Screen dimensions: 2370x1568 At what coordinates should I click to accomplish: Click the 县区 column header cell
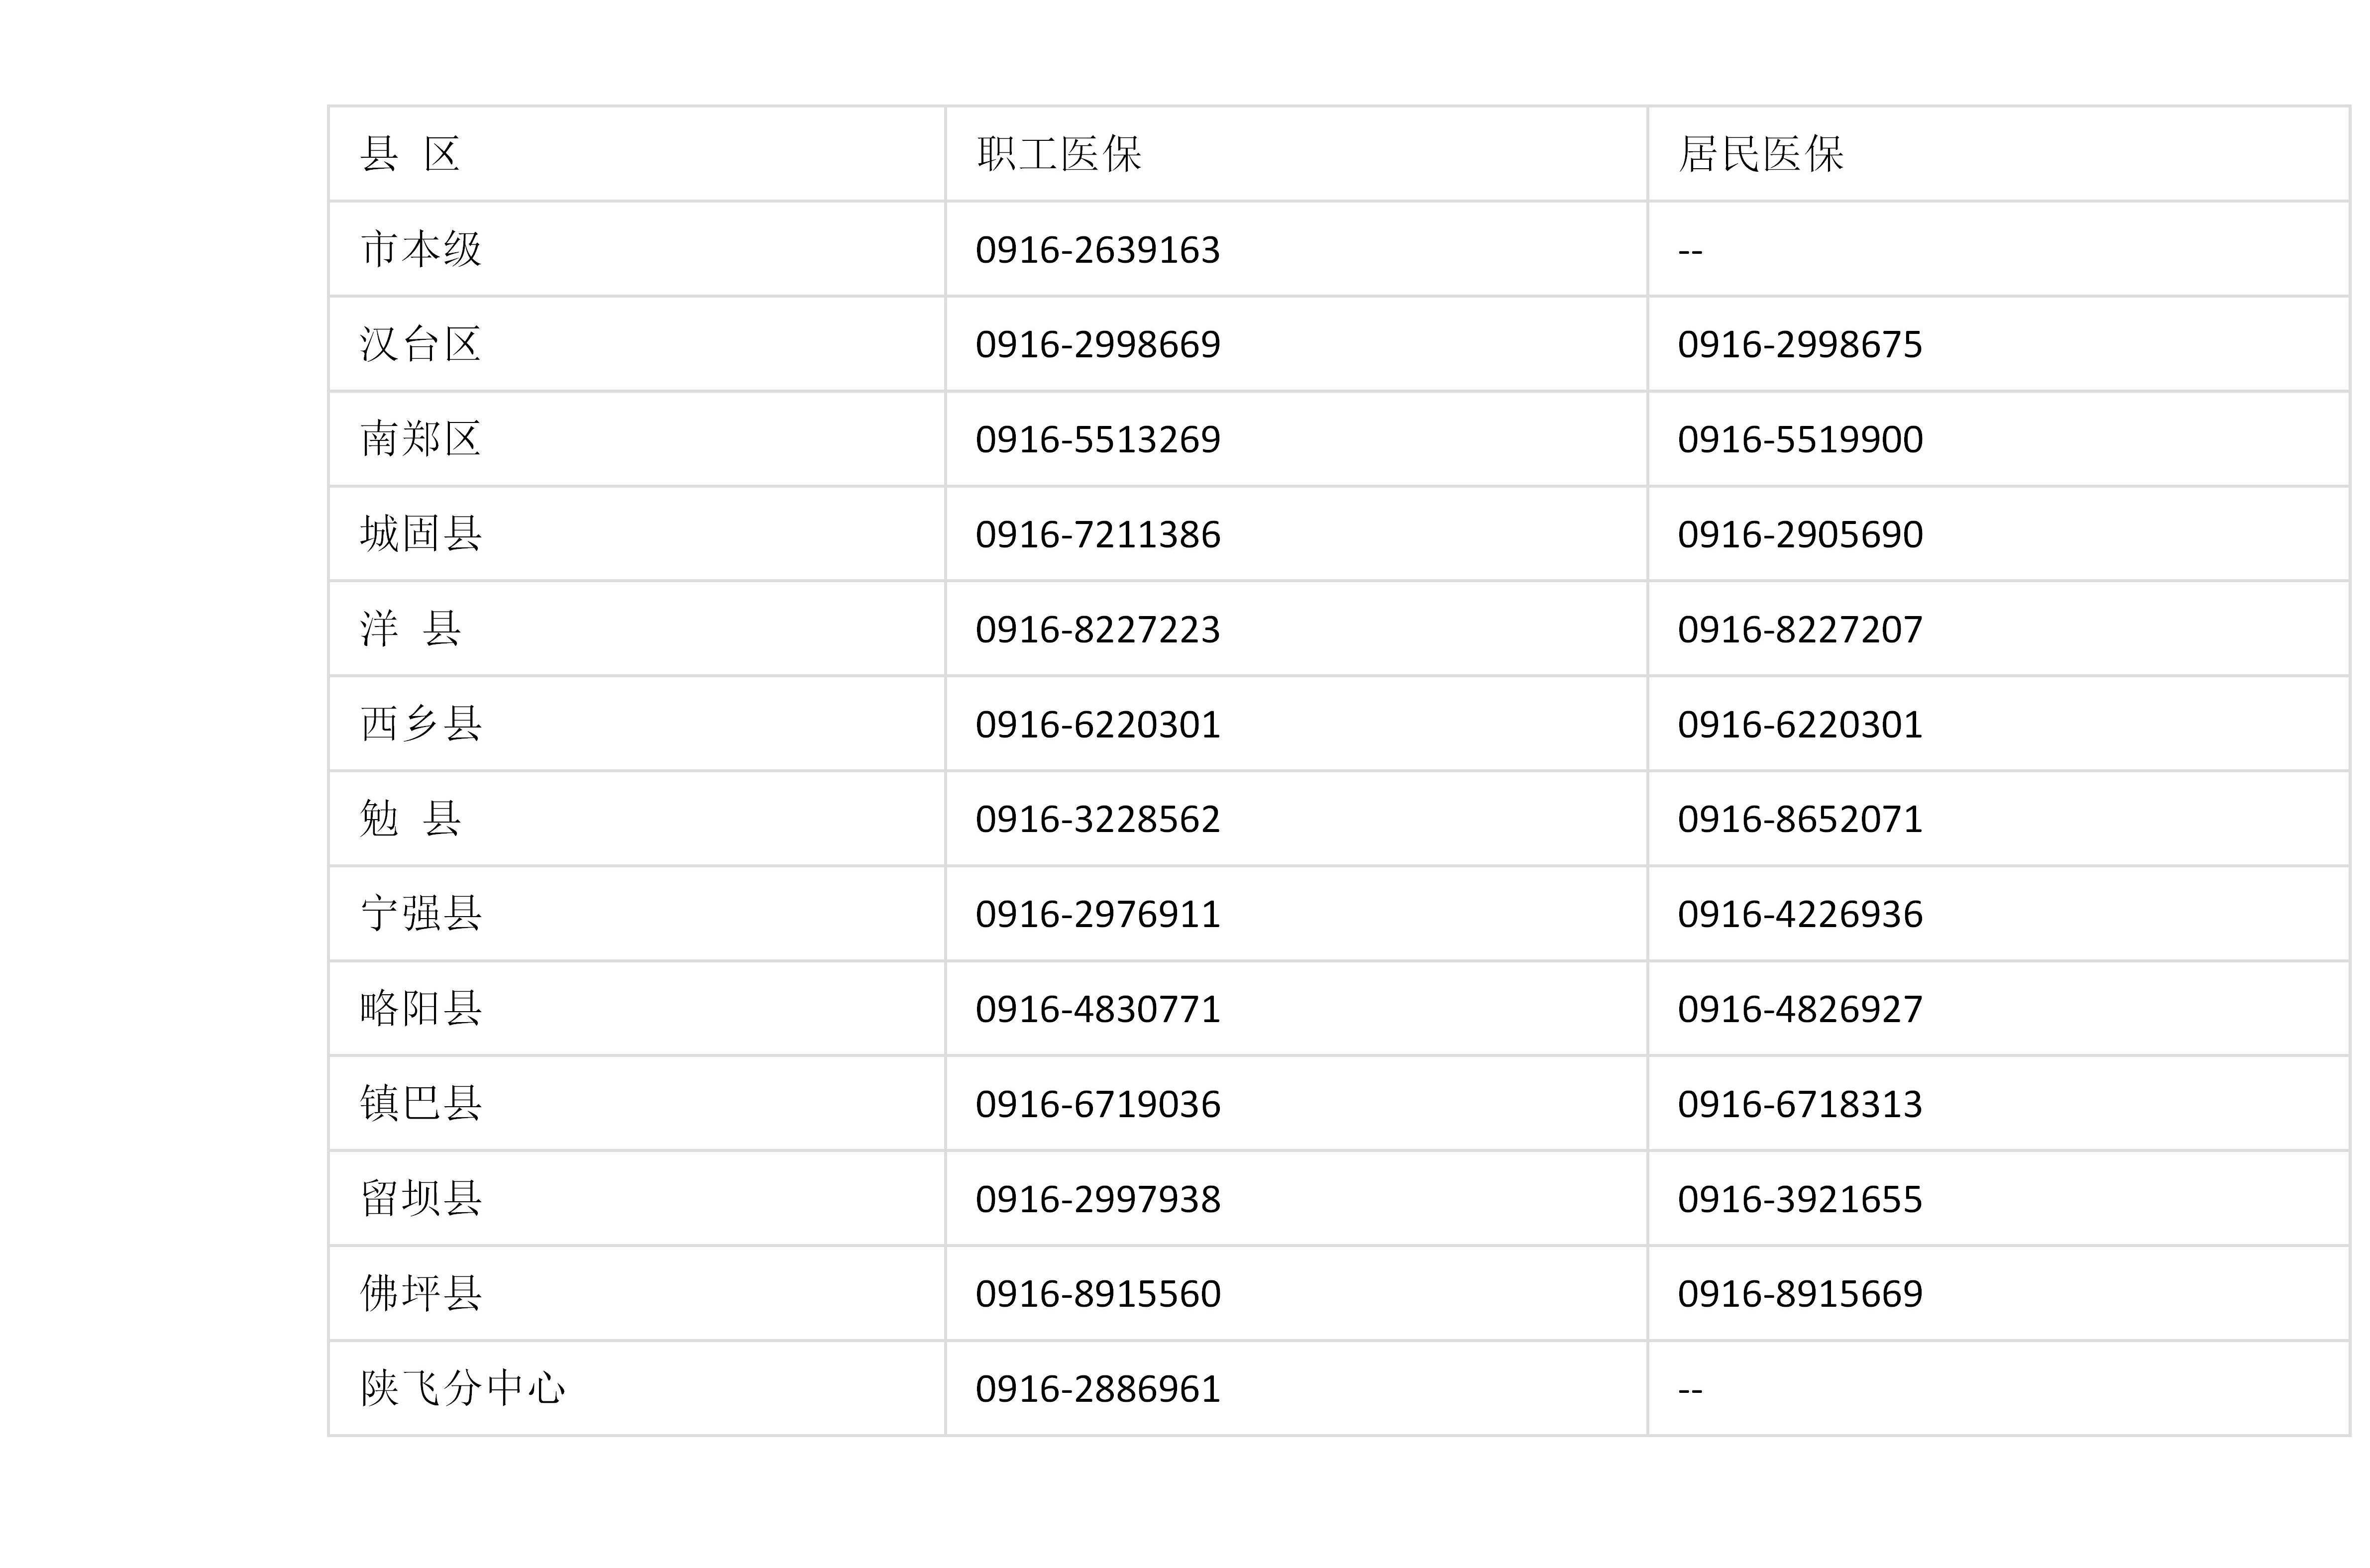coord(636,154)
